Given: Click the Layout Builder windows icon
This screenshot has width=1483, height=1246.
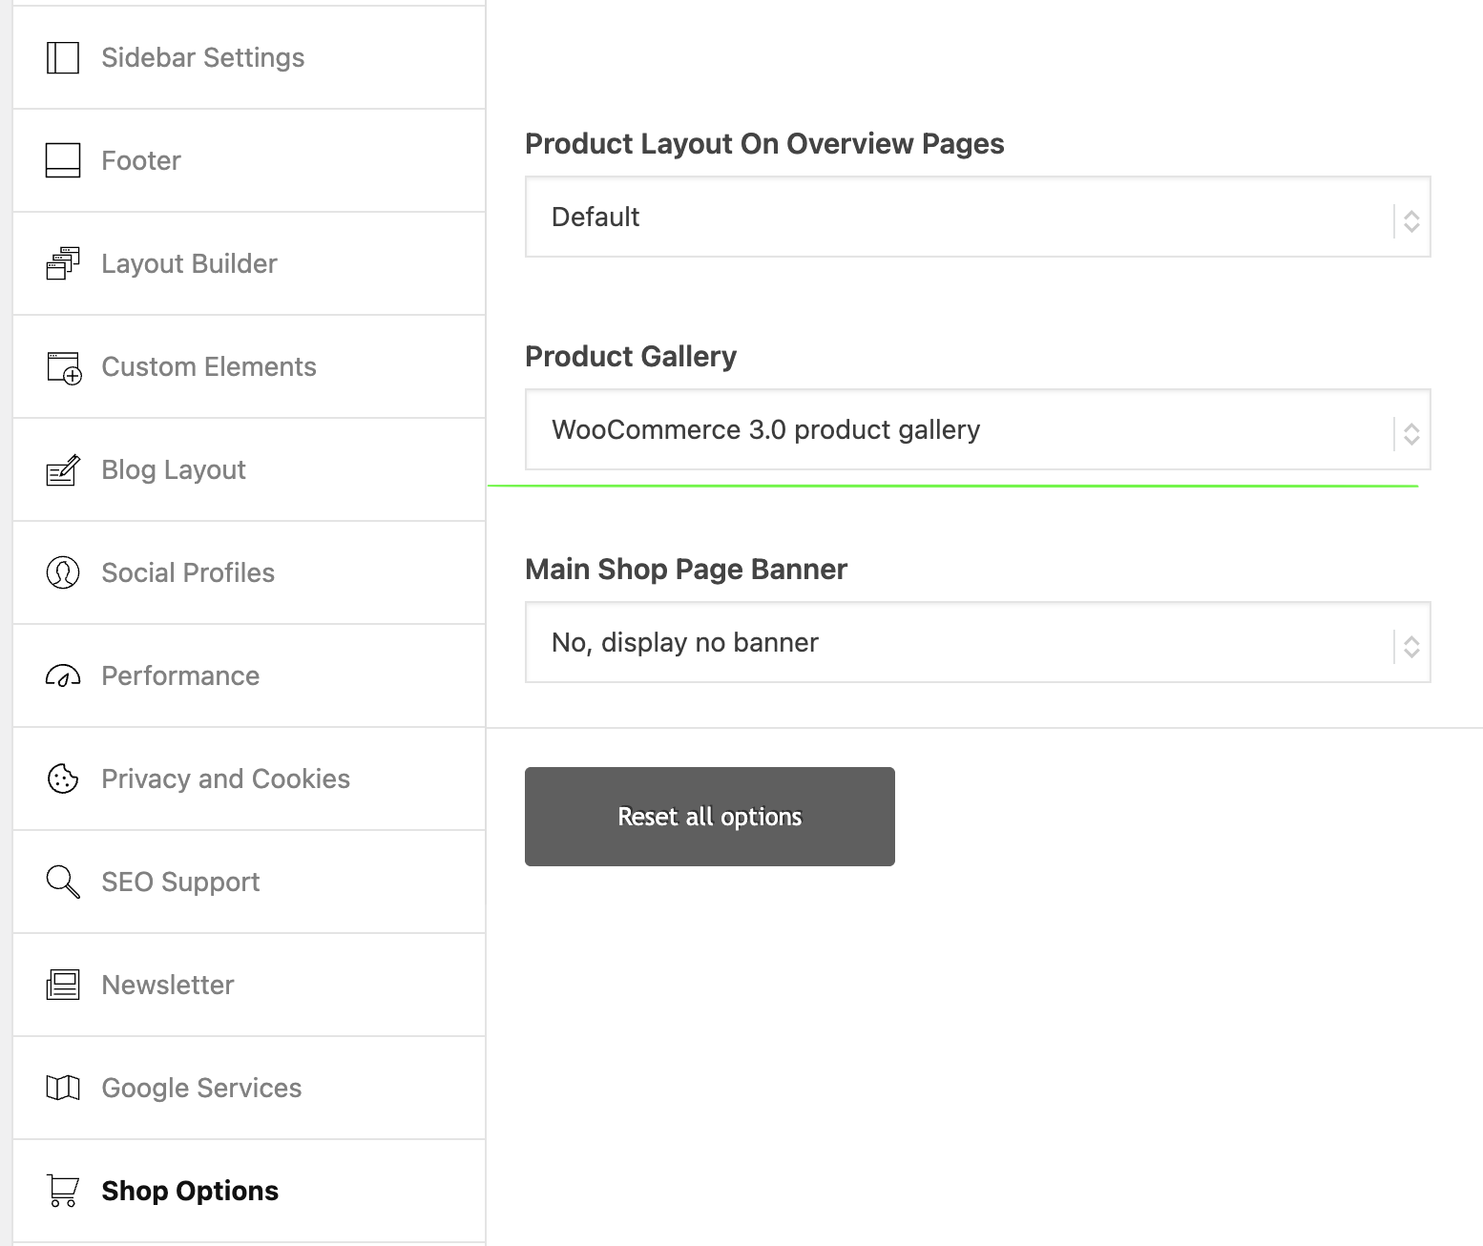Looking at the screenshot, I should click(63, 263).
